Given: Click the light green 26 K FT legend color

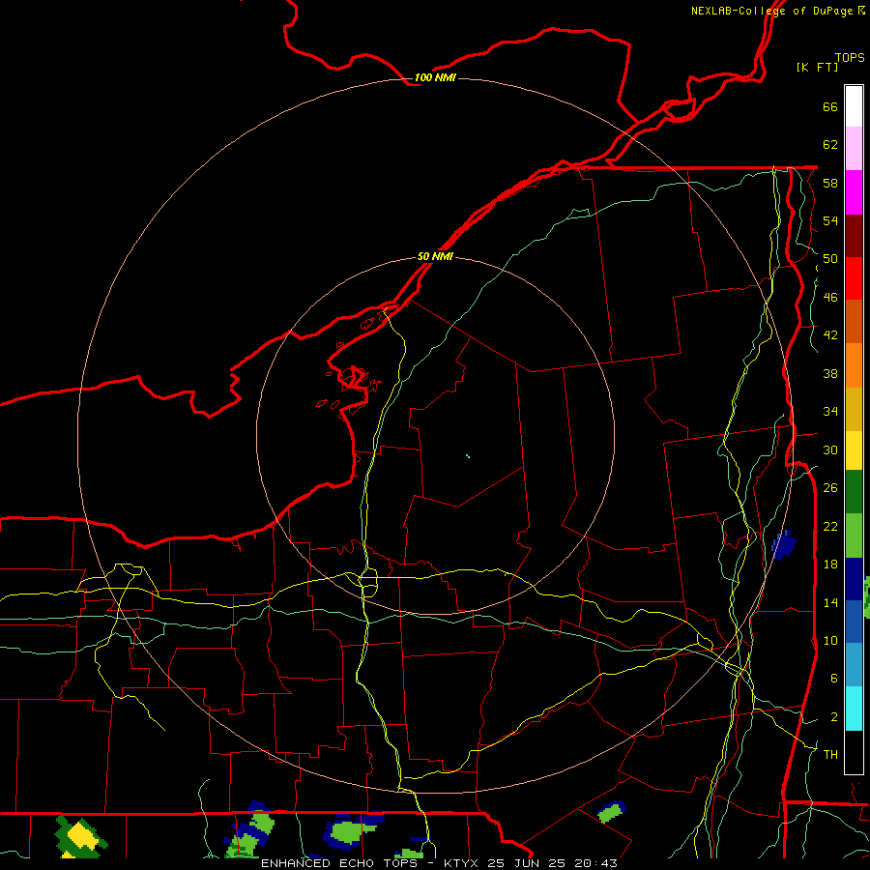Looking at the screenshot, I should [854, 536].
